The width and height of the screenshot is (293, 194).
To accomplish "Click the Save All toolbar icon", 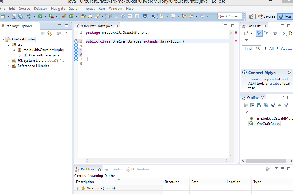I will [21, 17].
